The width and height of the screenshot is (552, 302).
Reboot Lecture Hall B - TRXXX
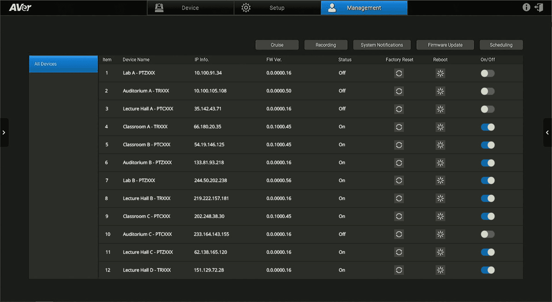pos(441,199)
